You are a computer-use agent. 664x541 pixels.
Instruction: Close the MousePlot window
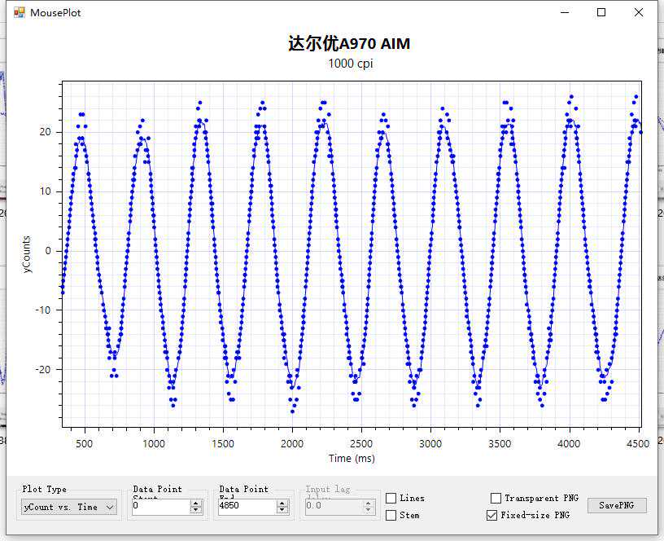point(639,12)
